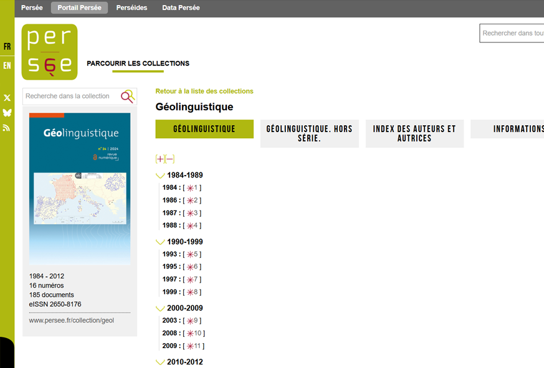Click the collection search magnifier icon

coord(127,97)
